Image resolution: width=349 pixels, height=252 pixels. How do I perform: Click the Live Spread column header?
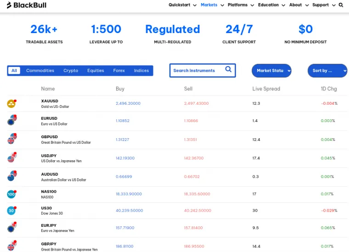[x=266, y=89]
